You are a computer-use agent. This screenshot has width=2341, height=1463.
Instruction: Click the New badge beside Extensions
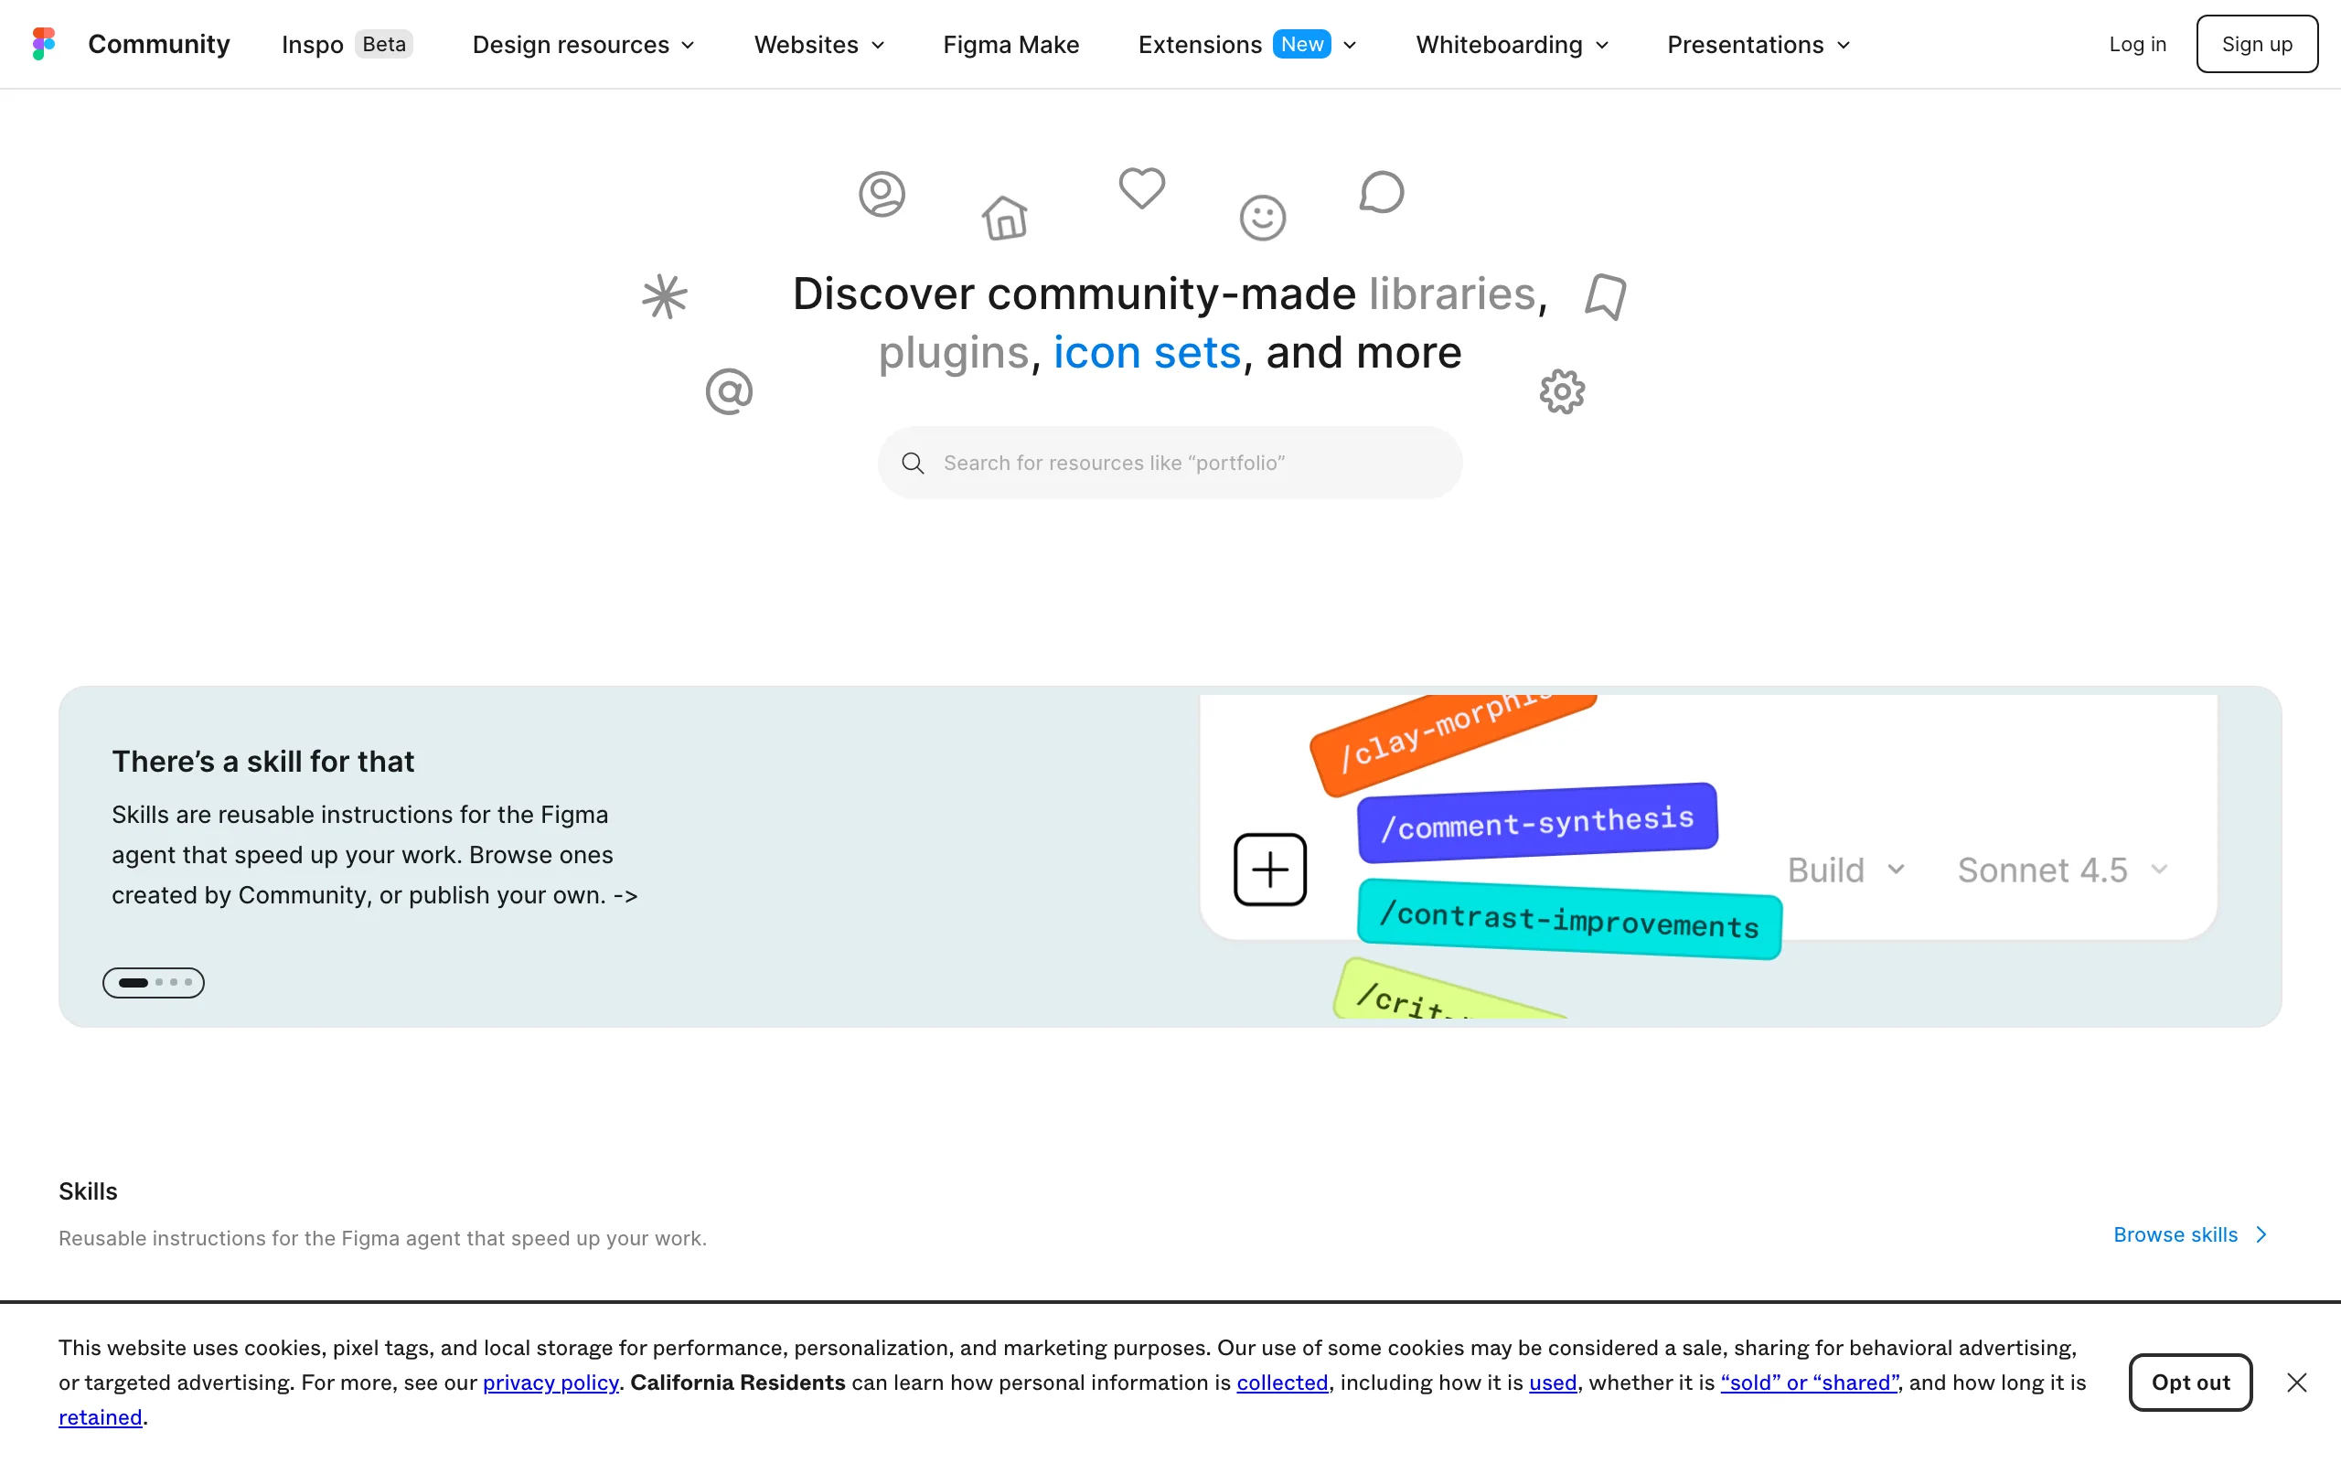click(1301, 45)
